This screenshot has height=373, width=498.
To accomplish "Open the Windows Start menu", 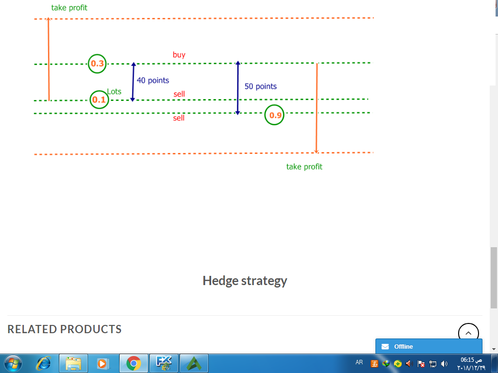I will click(13, 363).
